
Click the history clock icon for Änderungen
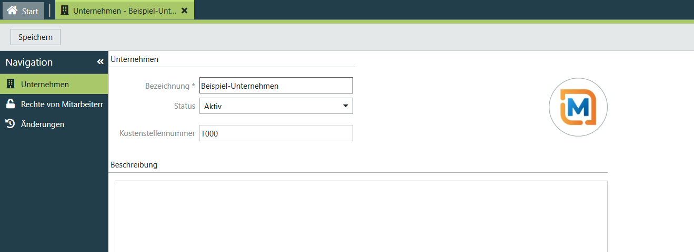click(x=10, y=124)
